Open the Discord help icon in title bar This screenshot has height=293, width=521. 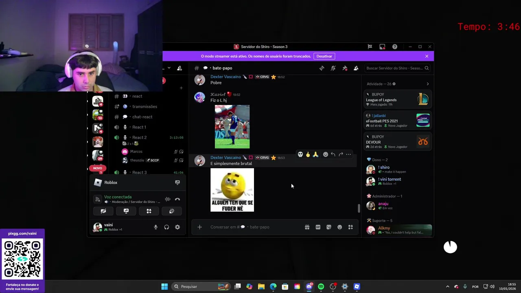pyautogui.click(x=394, y=47)
